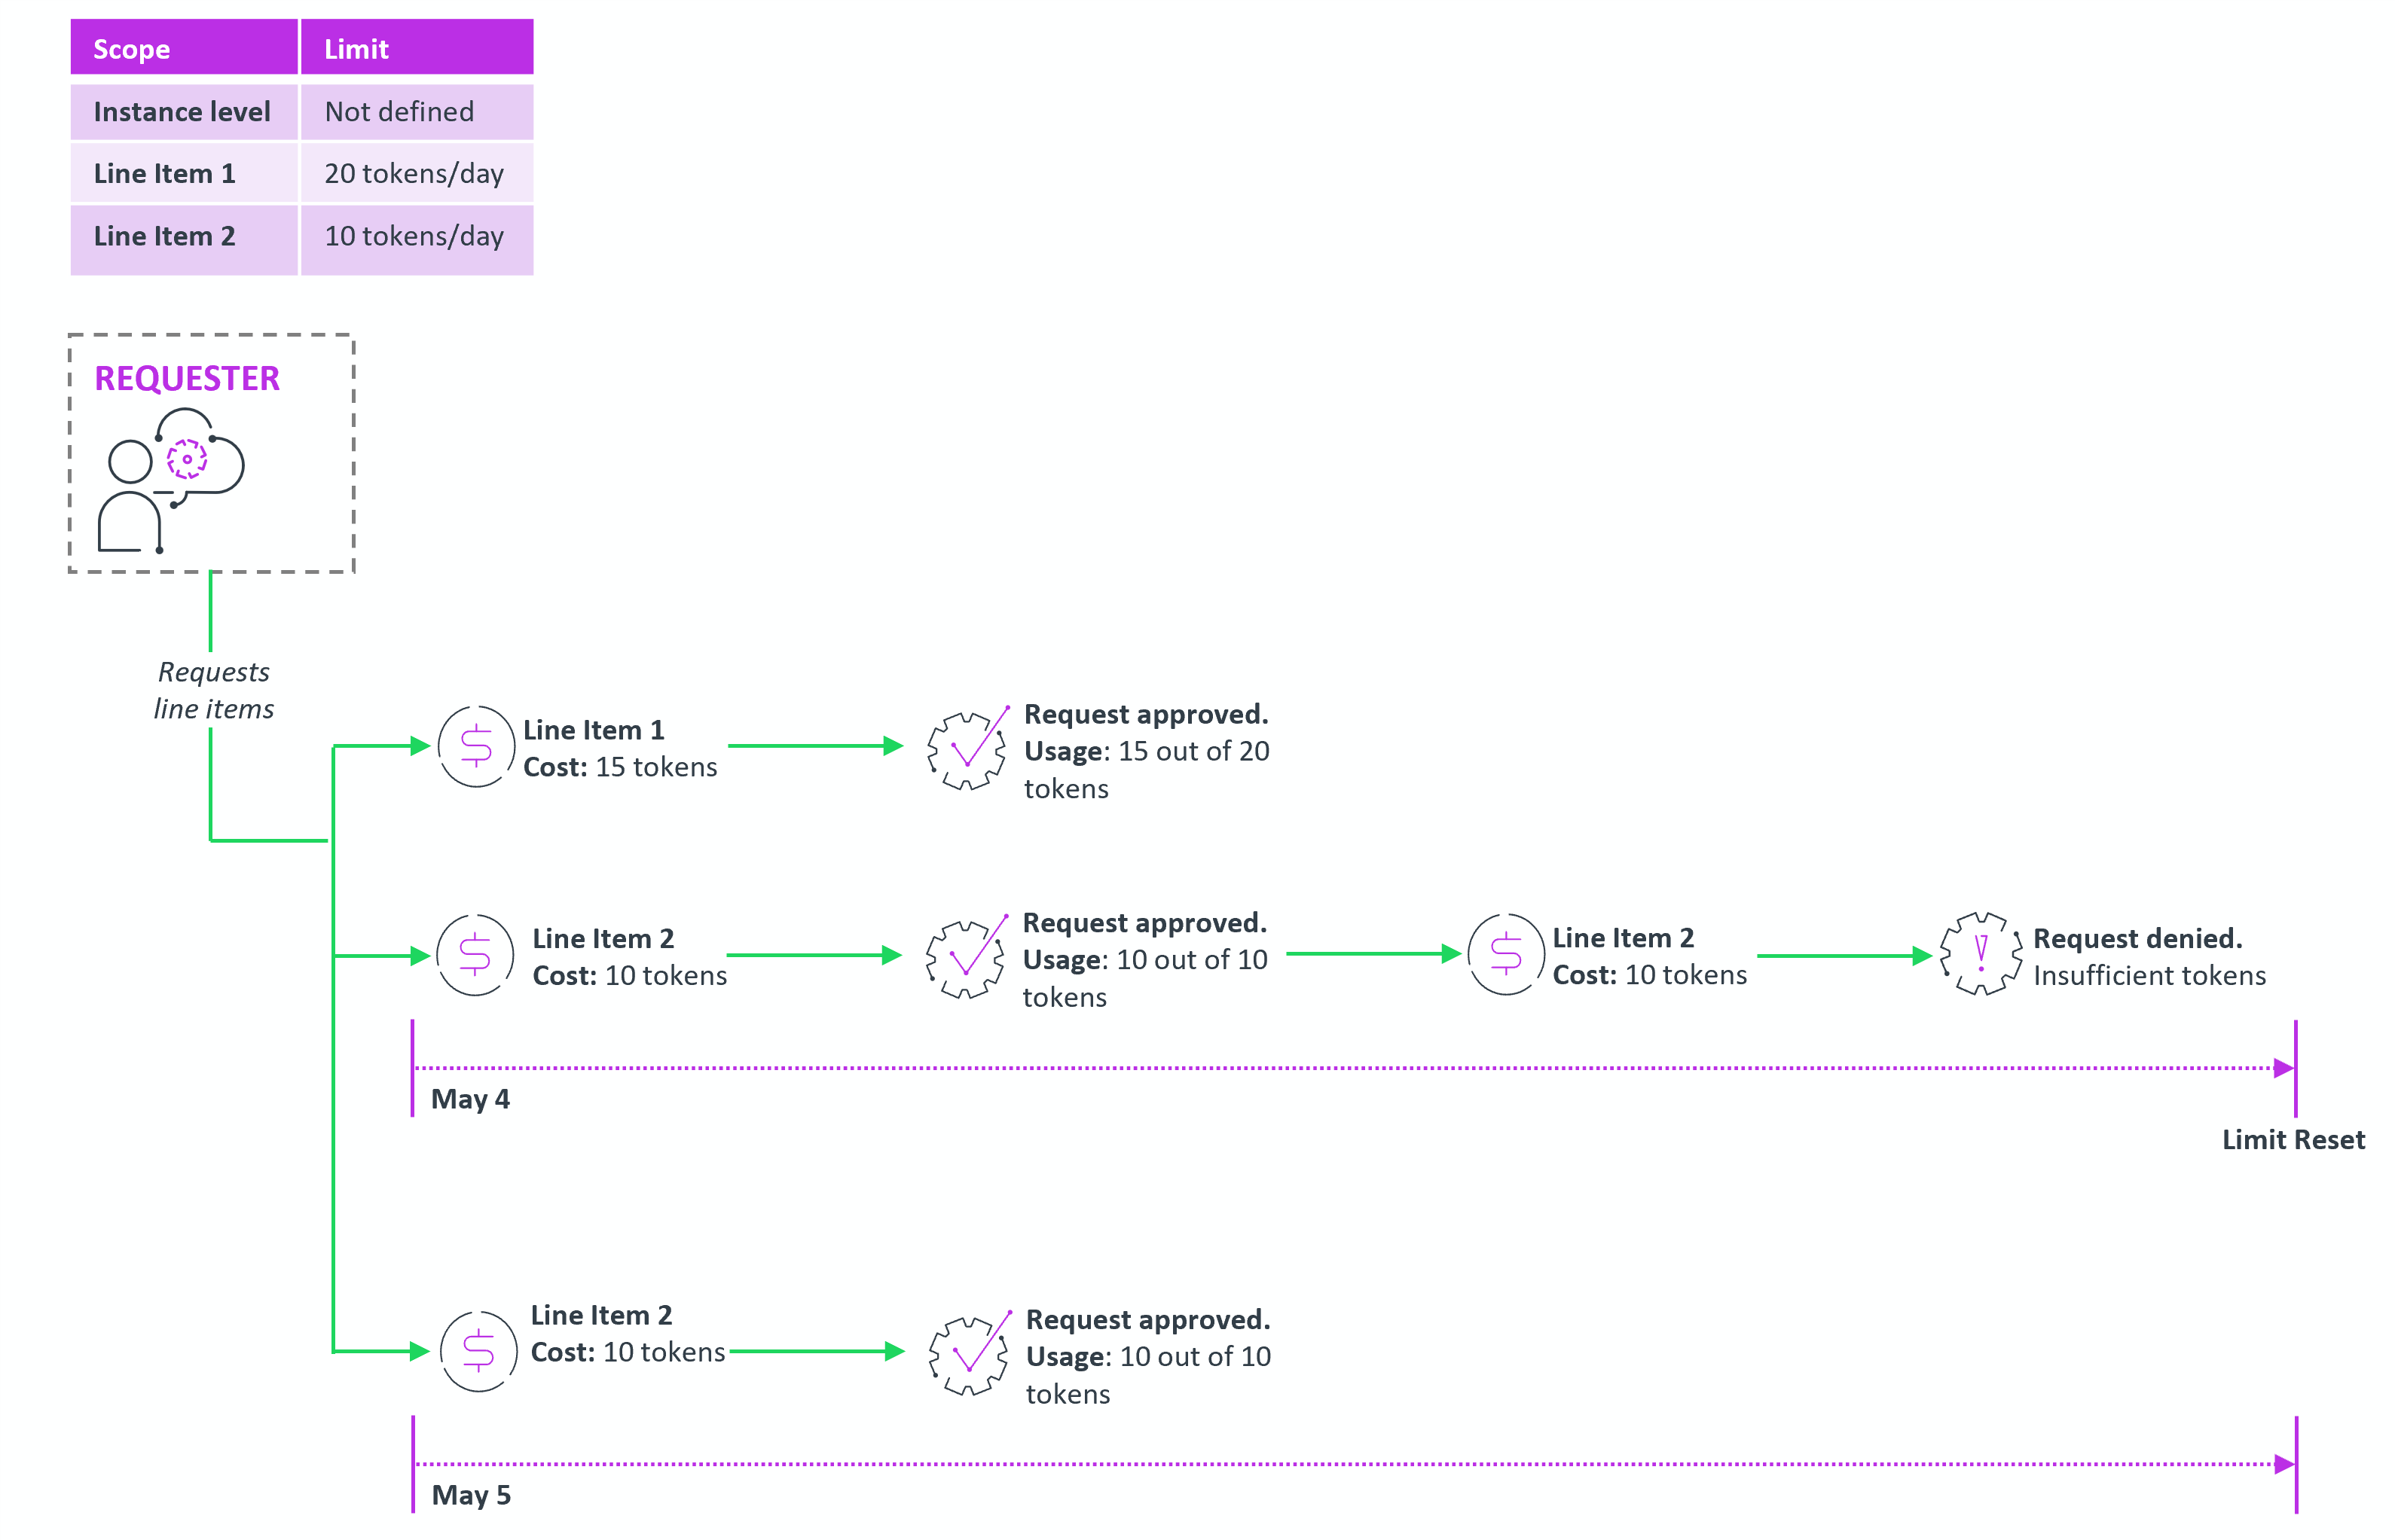Viewport: 2395px width, 1540px height.
Task: Click the Line Item 1 label in the flow
Action: 594,730
